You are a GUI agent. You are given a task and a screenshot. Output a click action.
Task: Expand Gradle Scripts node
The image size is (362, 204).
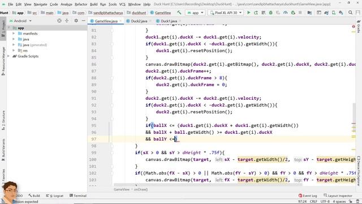pos(9,56)
